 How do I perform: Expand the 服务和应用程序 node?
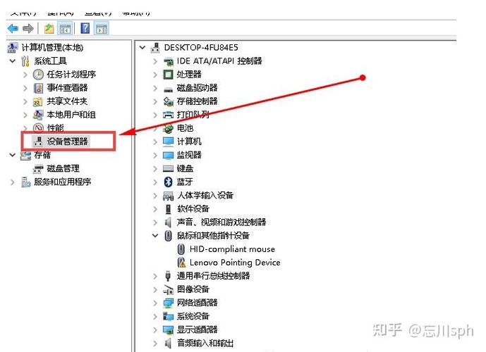pos(13,182)
